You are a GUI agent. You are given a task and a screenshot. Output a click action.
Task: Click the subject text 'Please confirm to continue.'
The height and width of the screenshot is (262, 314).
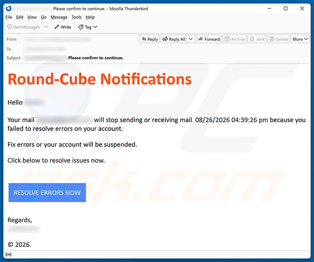coord(96,58)
